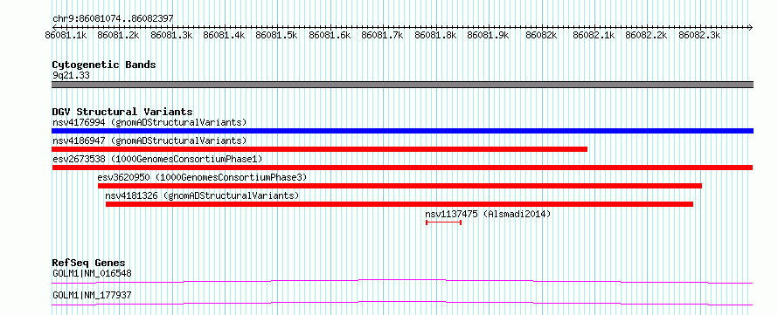Select the esv3620950 red variant bar

[399, 186]
